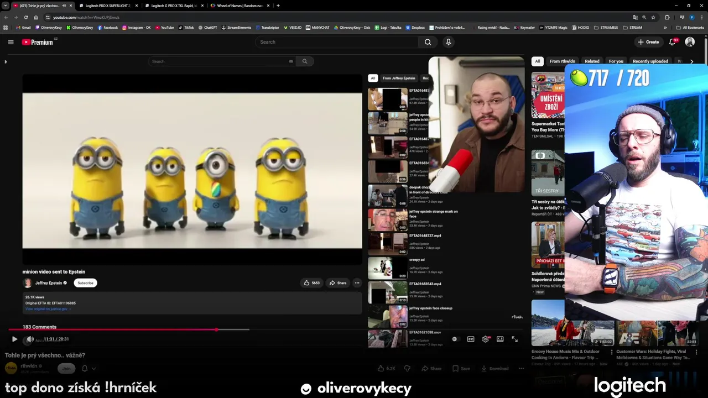The width and height of the screenshot is (708, 398).
Task: Expand notification bell dropdown beside Join
Action: click(93, 368)
